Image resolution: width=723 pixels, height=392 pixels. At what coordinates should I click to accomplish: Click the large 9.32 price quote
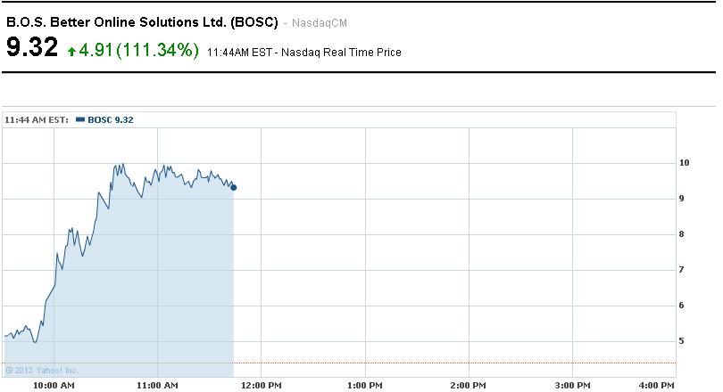(32, 48)
